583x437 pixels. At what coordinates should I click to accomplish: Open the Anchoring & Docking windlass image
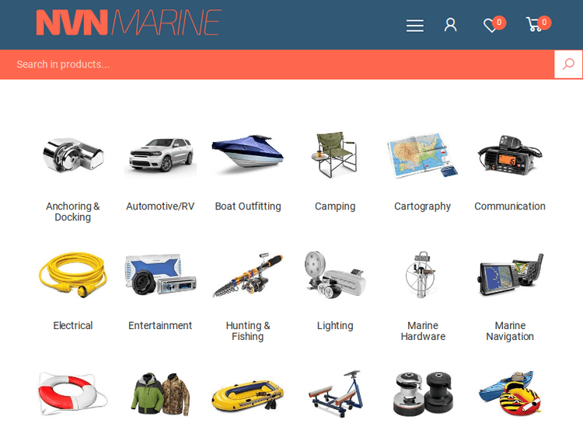pos(73,156)
